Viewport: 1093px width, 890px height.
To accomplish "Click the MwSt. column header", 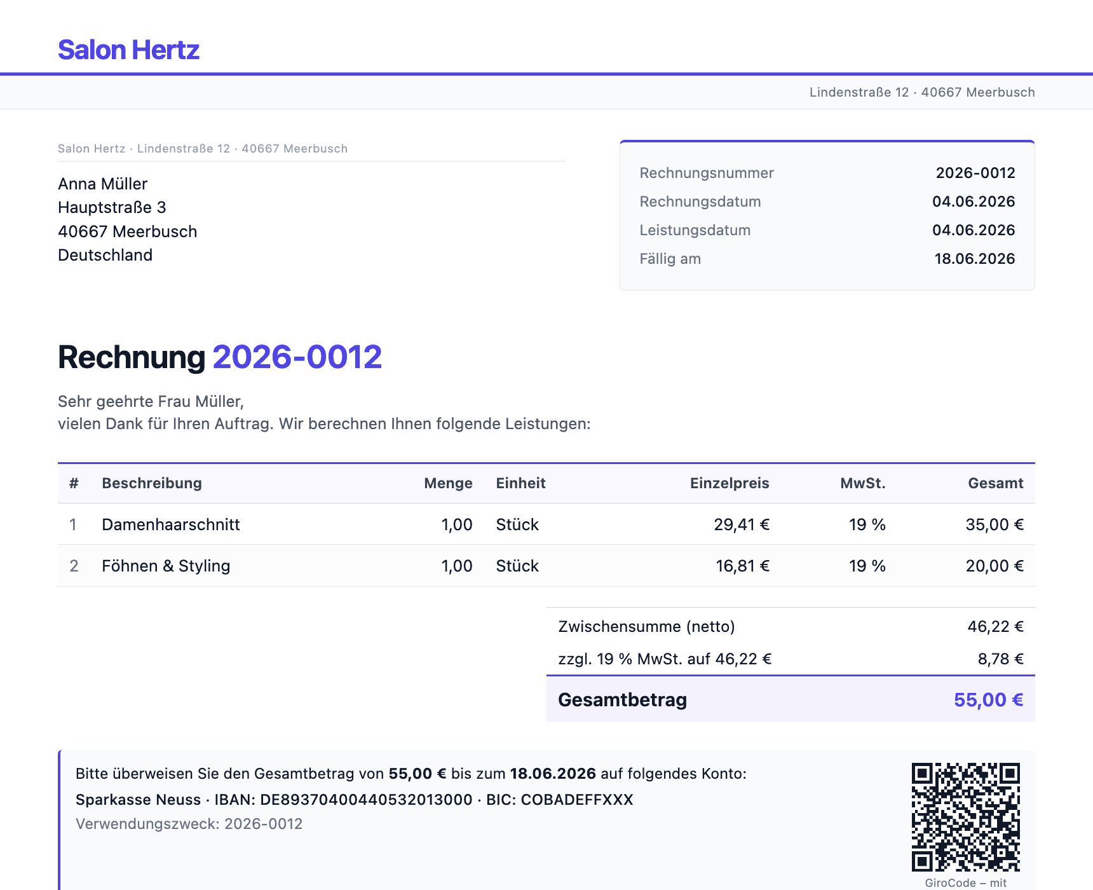I will [863, 483].
